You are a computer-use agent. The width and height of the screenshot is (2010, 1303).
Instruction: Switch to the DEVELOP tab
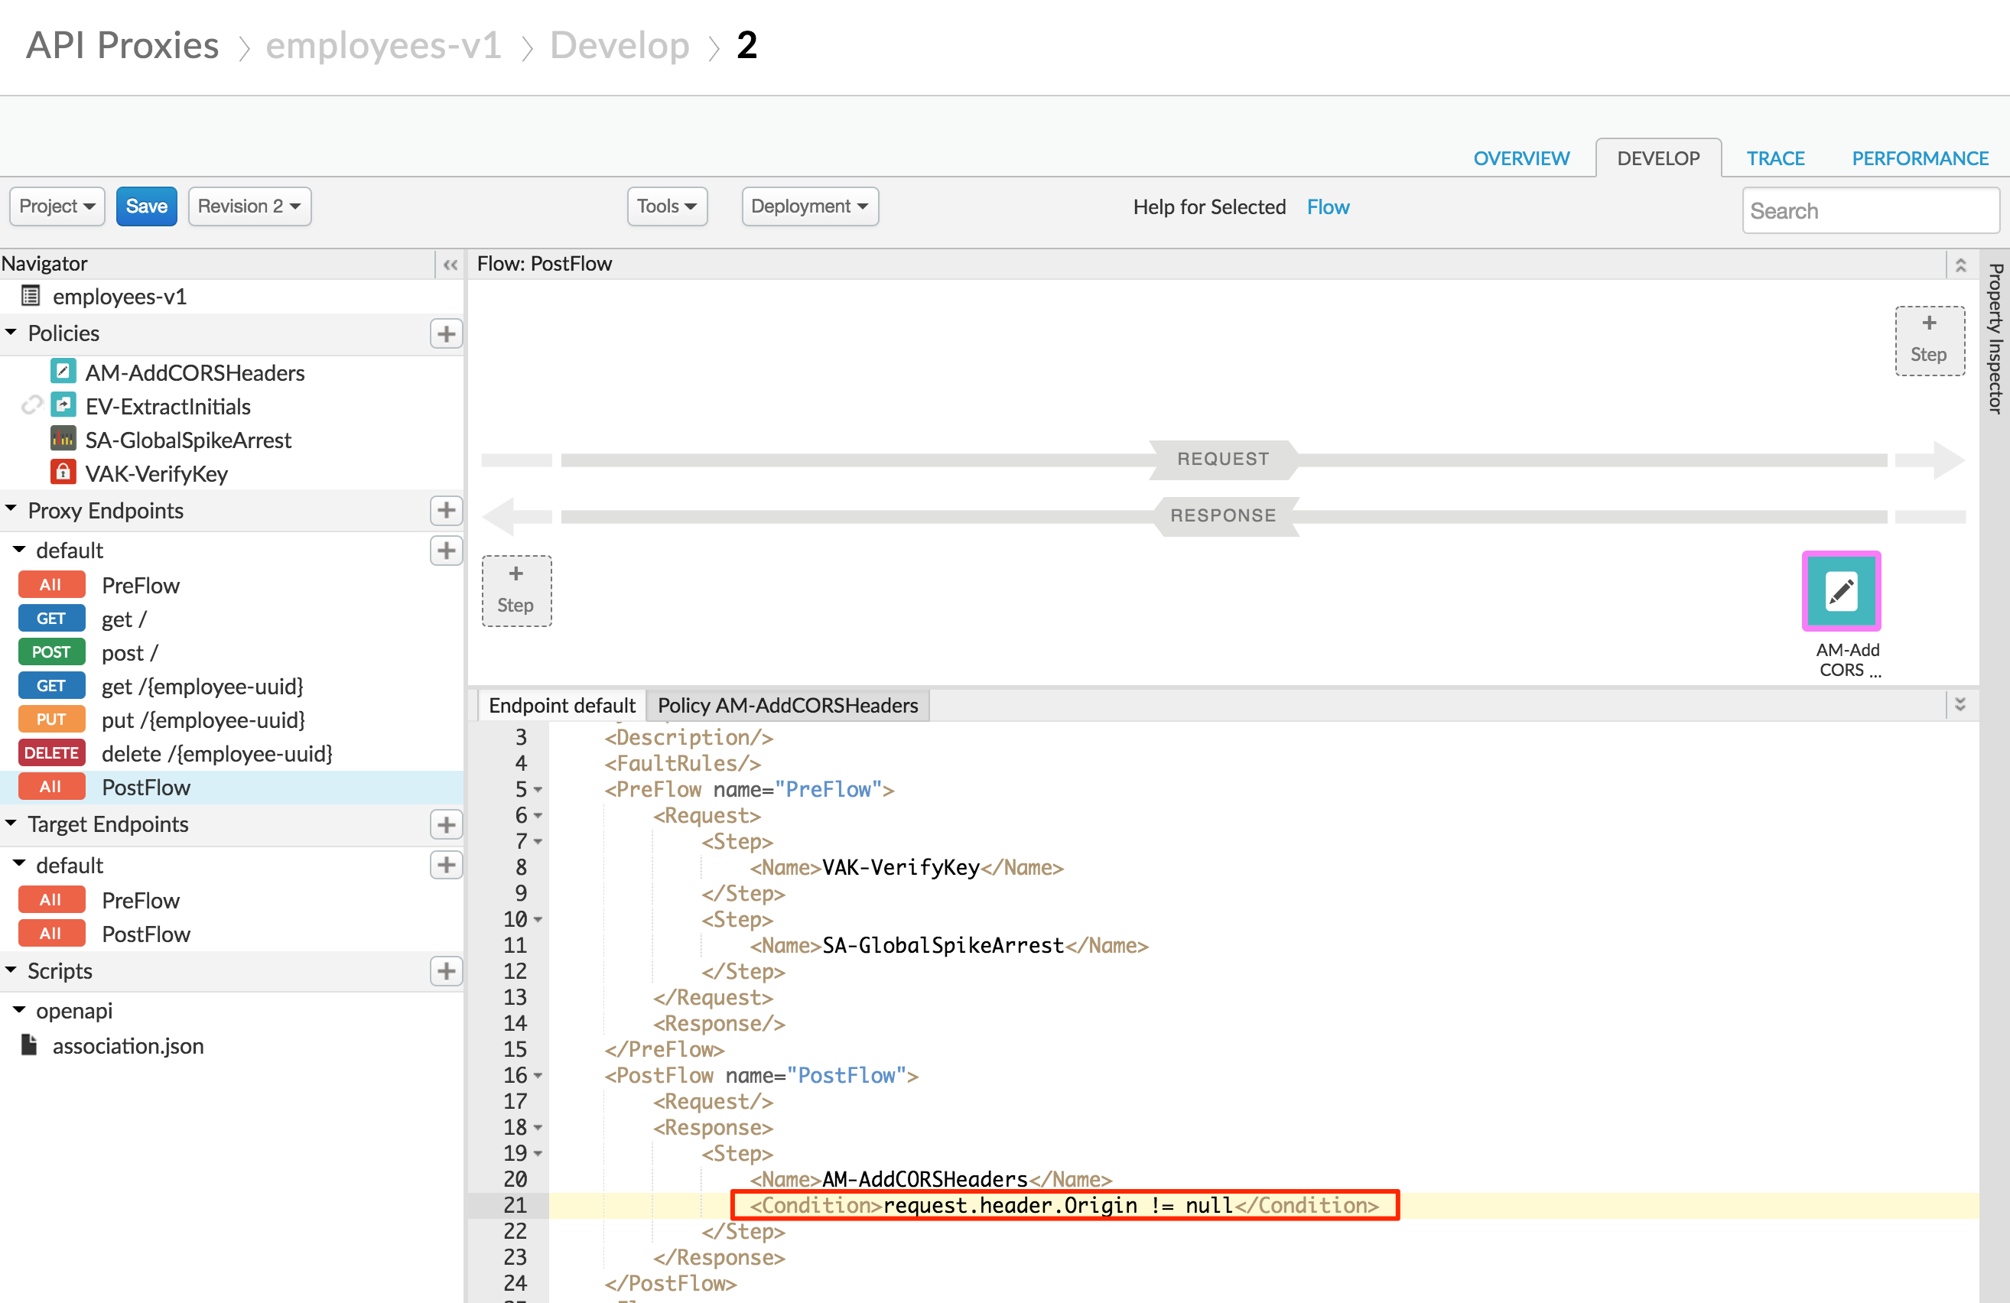(x=1658, y=159)
